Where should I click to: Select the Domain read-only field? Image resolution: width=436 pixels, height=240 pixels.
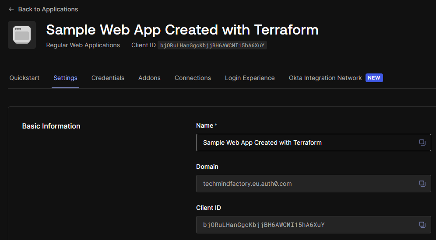[313, 184]
